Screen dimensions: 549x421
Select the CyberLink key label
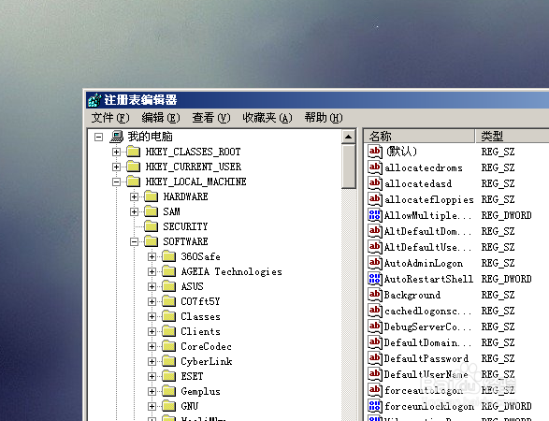[207, 361]
